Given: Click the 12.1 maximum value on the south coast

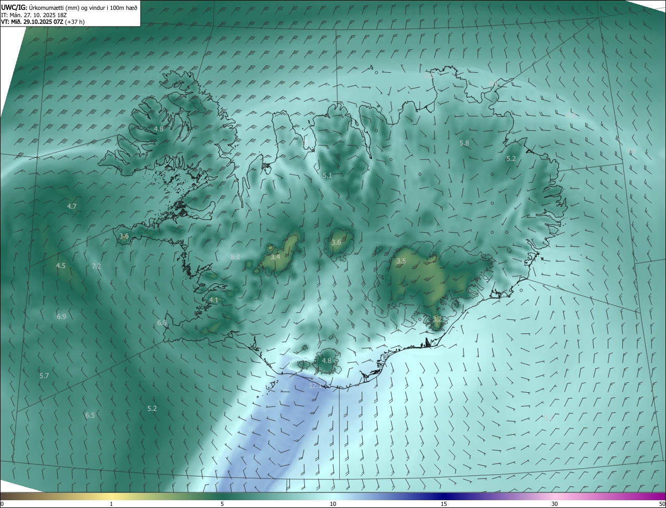Looking at the screenshot, I should click(315, 386).
